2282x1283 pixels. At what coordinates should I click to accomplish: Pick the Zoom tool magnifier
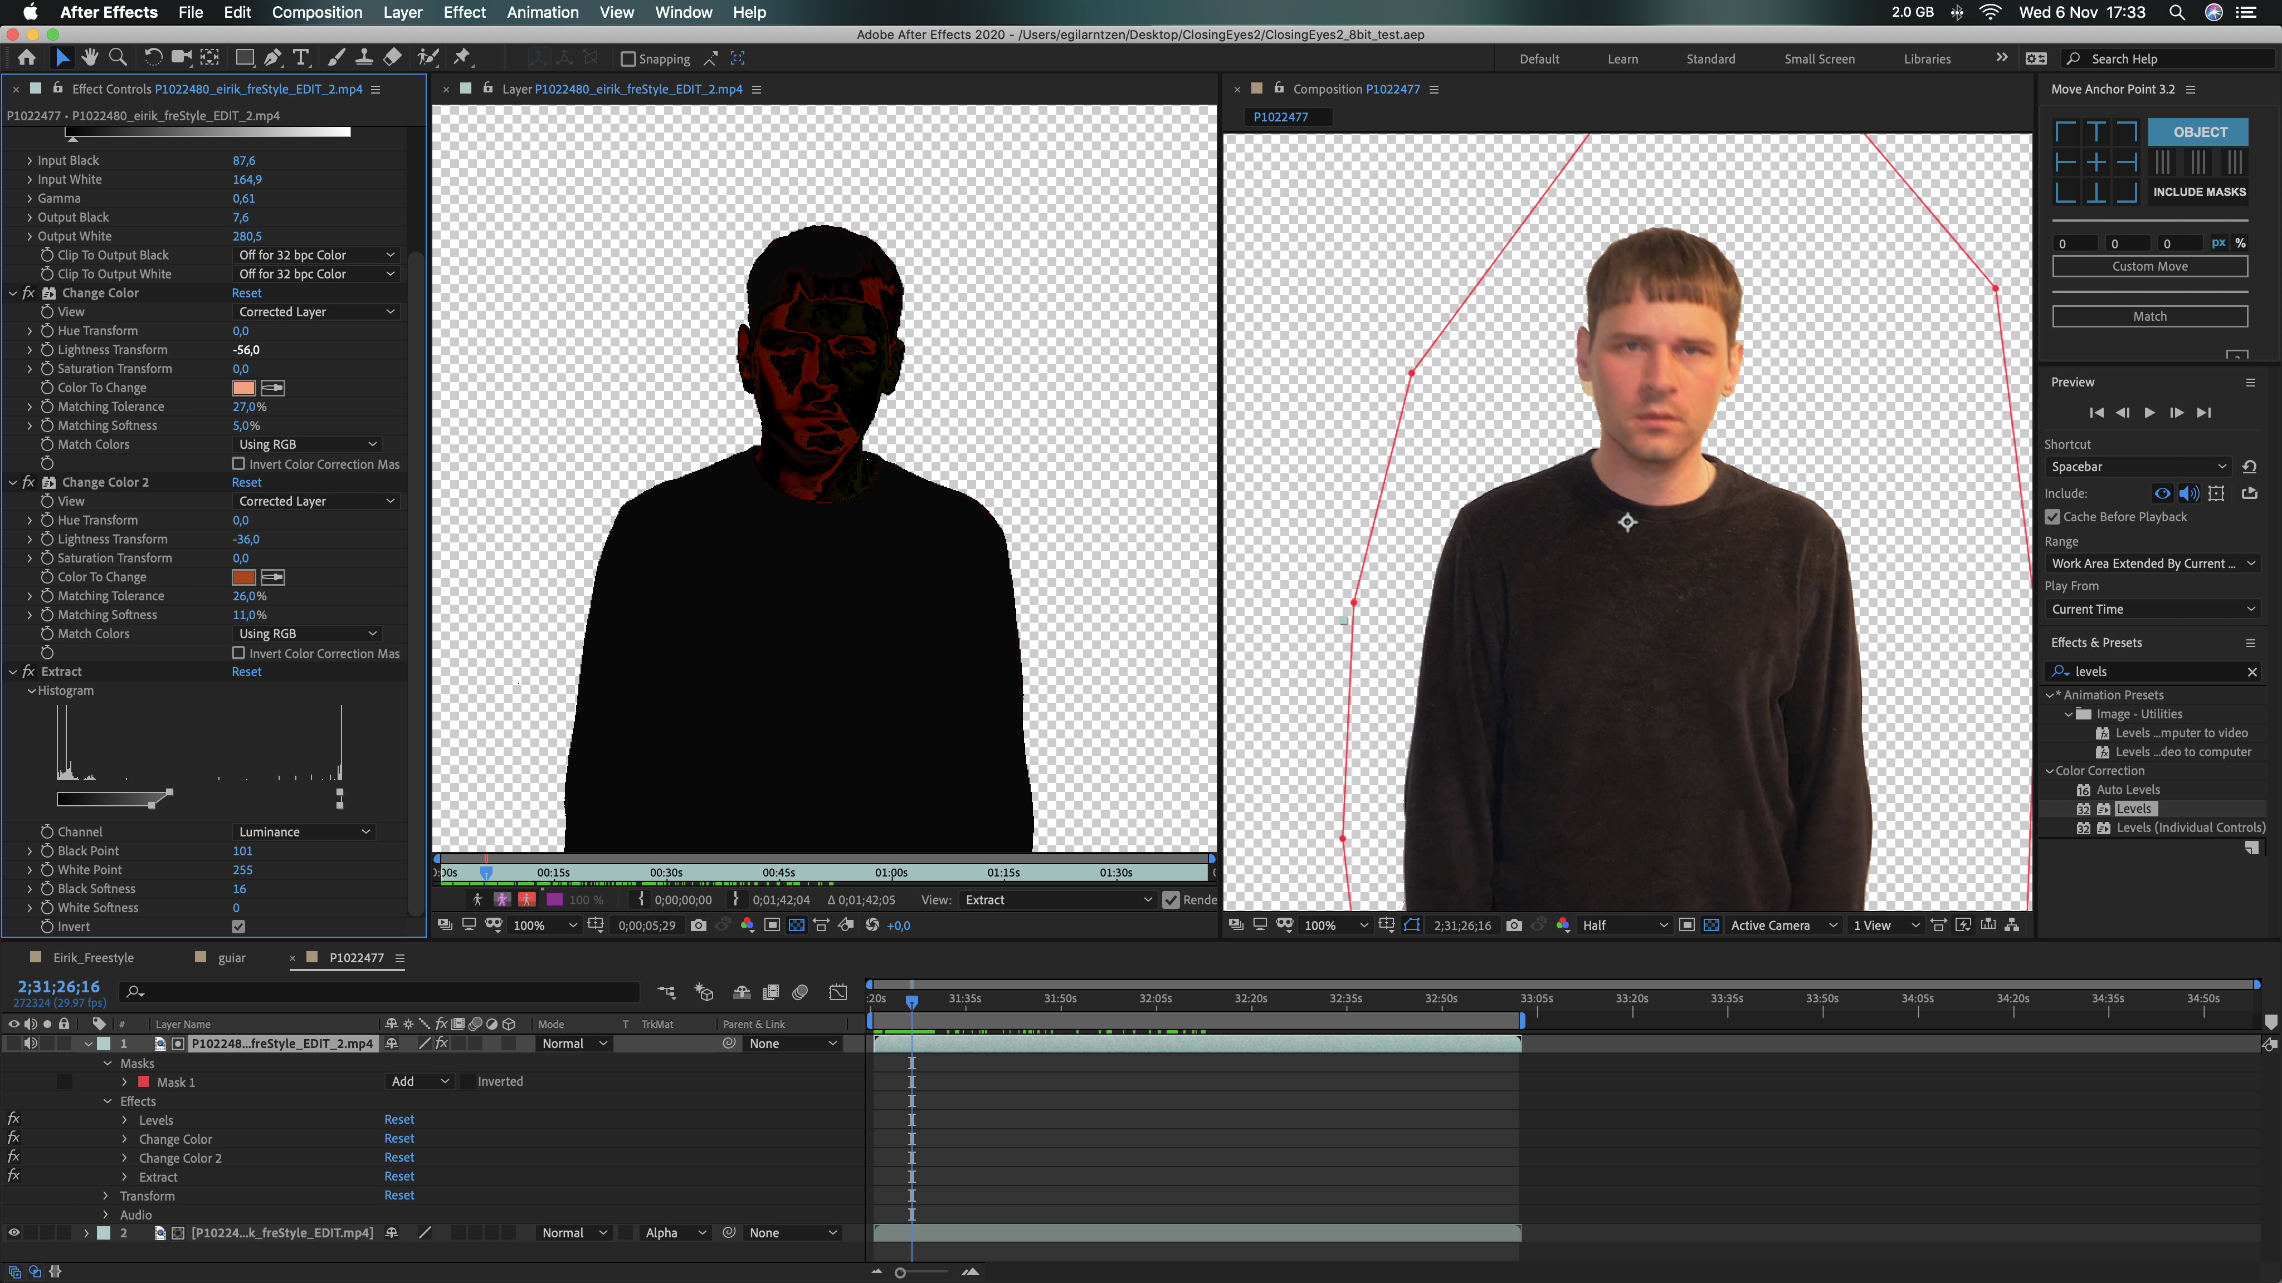coord(117,58)
